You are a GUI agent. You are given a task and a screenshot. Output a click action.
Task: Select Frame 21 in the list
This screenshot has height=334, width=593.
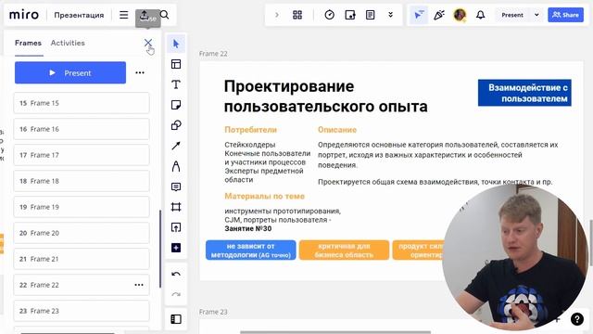82,259
